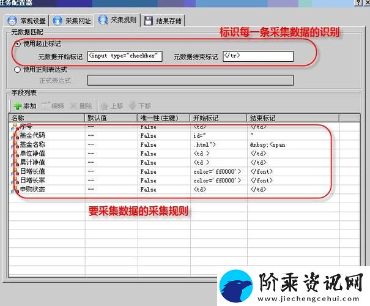
Task: Click the field icon beside 申购状态
Action: (15, 190)
